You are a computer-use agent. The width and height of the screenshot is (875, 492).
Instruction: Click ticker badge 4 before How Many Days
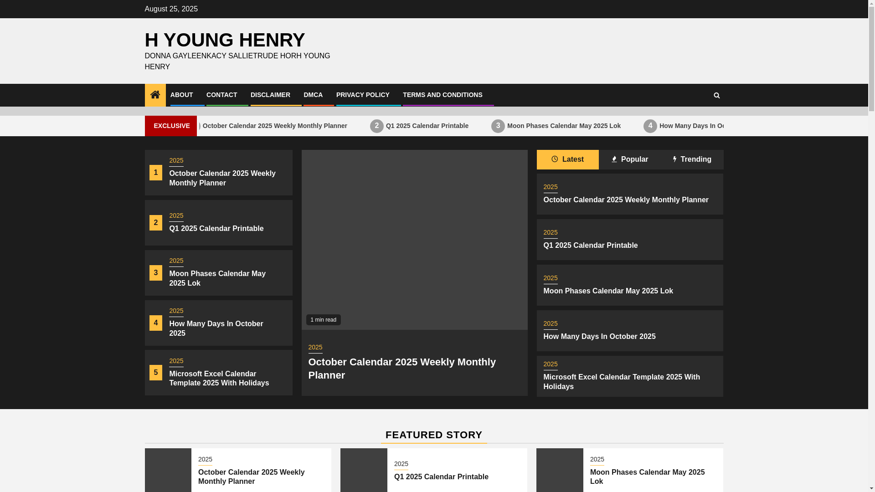650,126
